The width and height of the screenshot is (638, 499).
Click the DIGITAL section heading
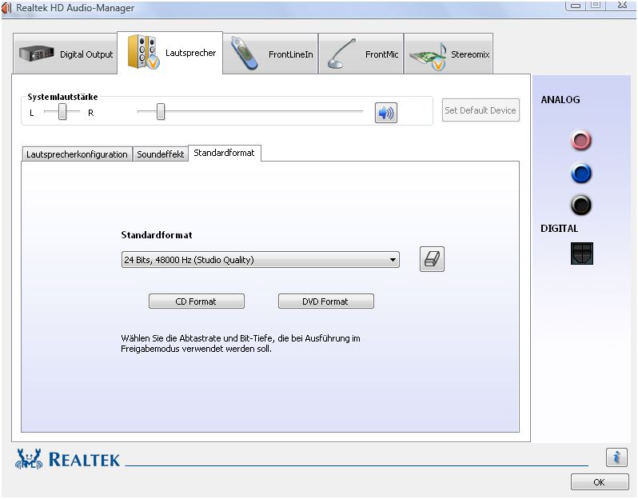(x=559, y=229)
